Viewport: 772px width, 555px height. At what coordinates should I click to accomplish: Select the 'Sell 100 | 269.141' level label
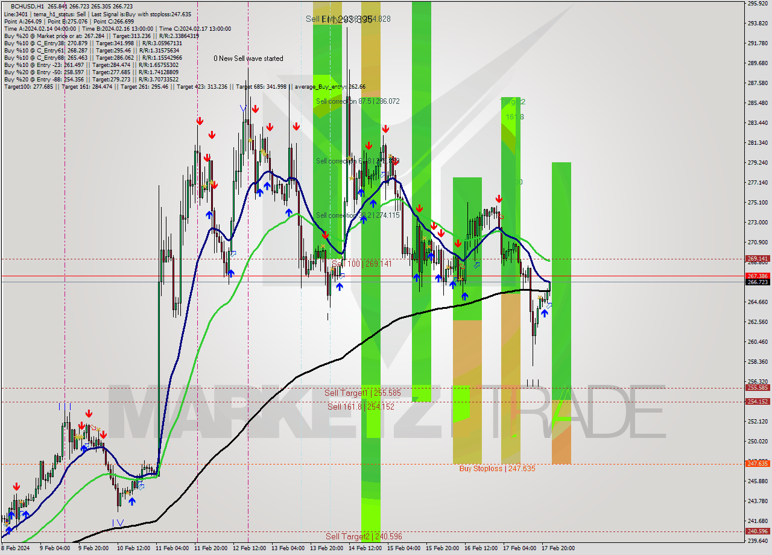click(x=362, y=264)
